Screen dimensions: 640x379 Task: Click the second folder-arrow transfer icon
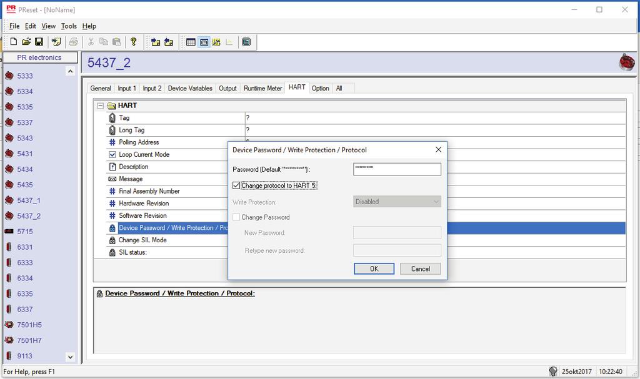[168, 42]
